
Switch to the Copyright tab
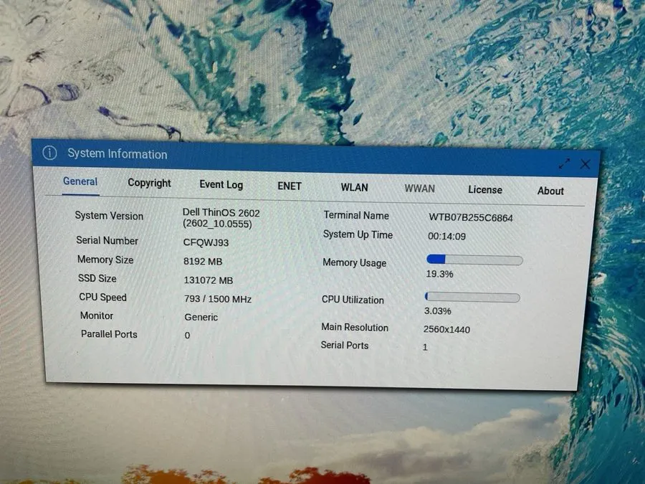[x=149, y=183]
